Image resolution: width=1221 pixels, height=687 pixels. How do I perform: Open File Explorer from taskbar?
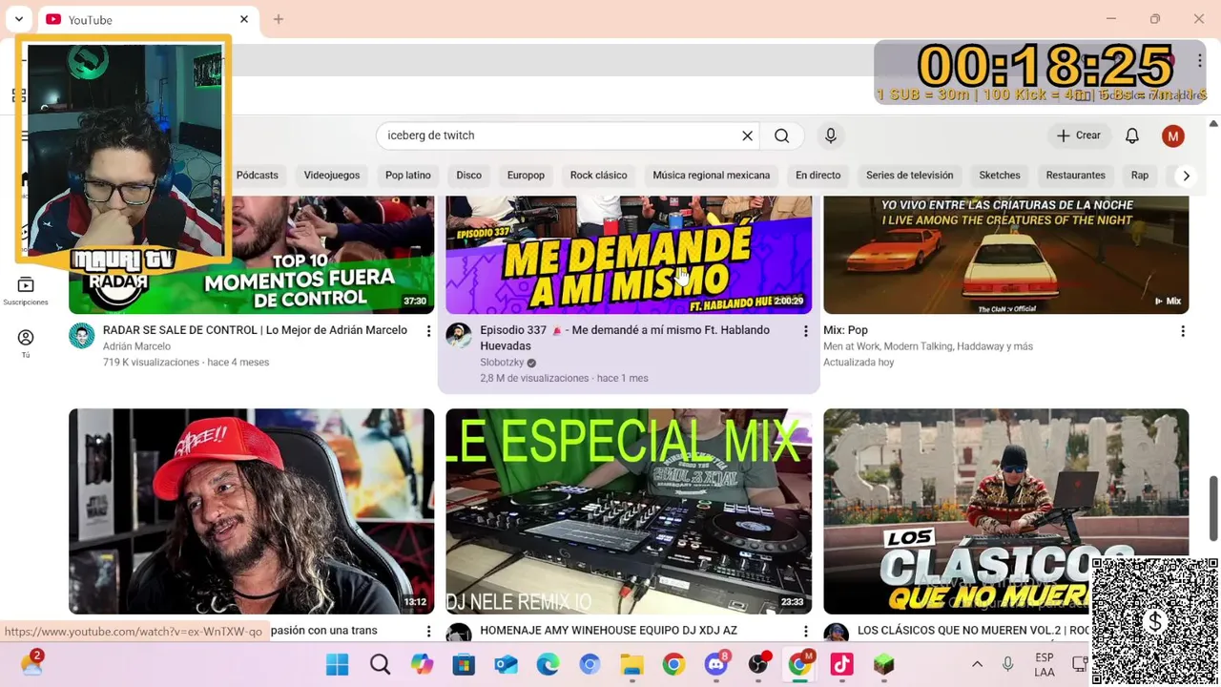coord(631,665)
